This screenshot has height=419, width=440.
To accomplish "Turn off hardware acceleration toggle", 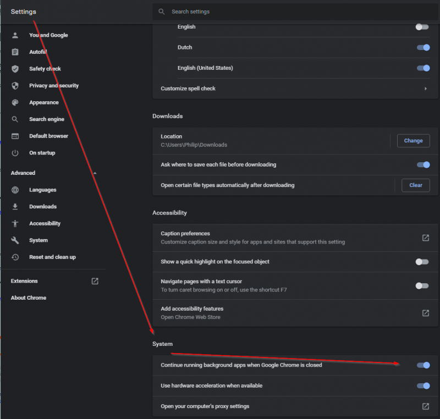I will point(422,385).
